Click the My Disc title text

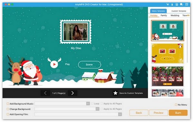[76, 48]
